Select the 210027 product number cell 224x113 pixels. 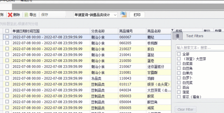pyautogui.click(x=132, y=49)
